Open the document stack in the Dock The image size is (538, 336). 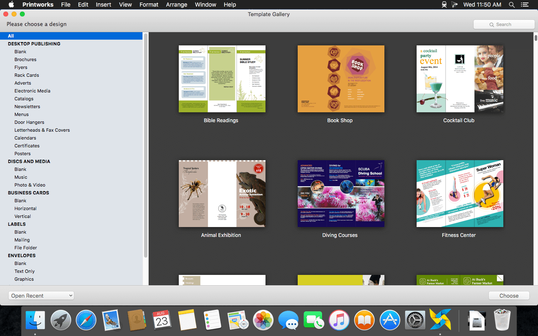tap(477, 320)
